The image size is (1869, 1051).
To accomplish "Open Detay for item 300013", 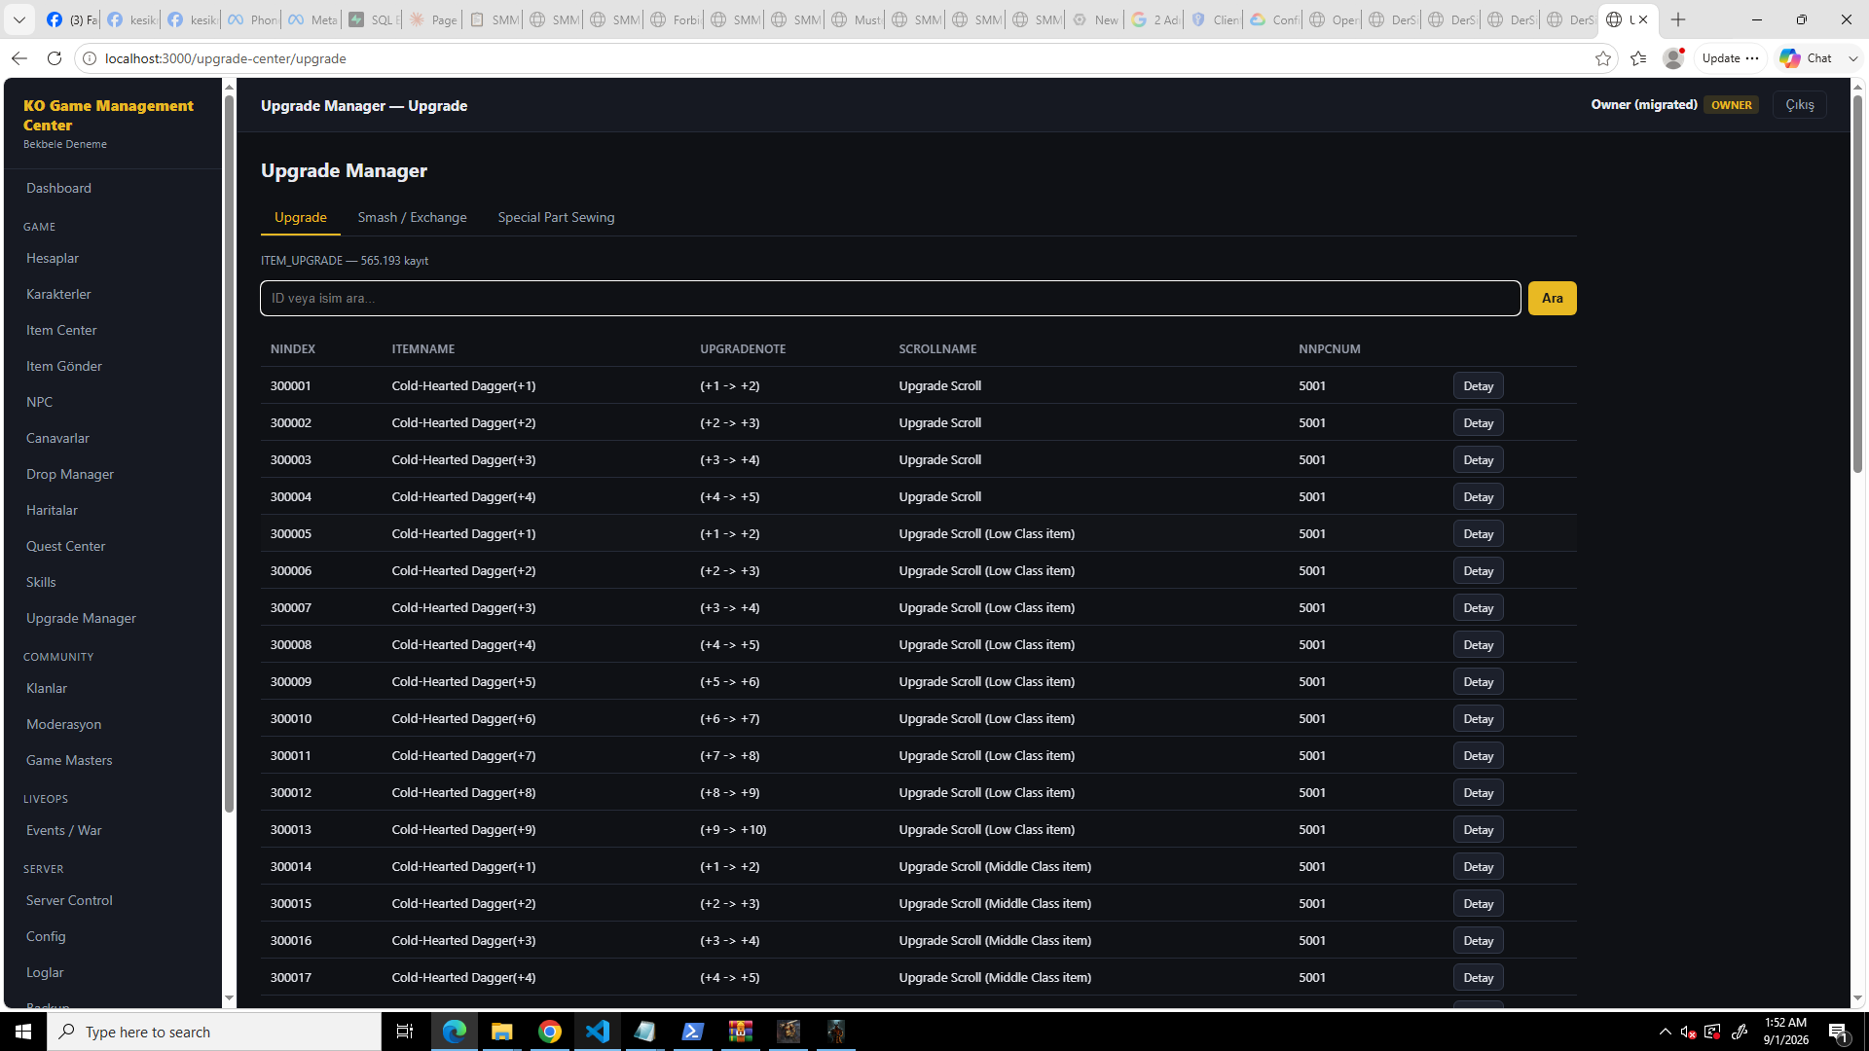I will 1478,830.
